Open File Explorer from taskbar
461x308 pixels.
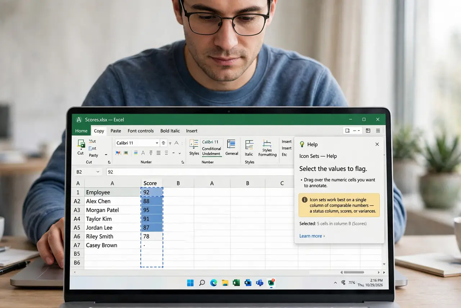225,283
